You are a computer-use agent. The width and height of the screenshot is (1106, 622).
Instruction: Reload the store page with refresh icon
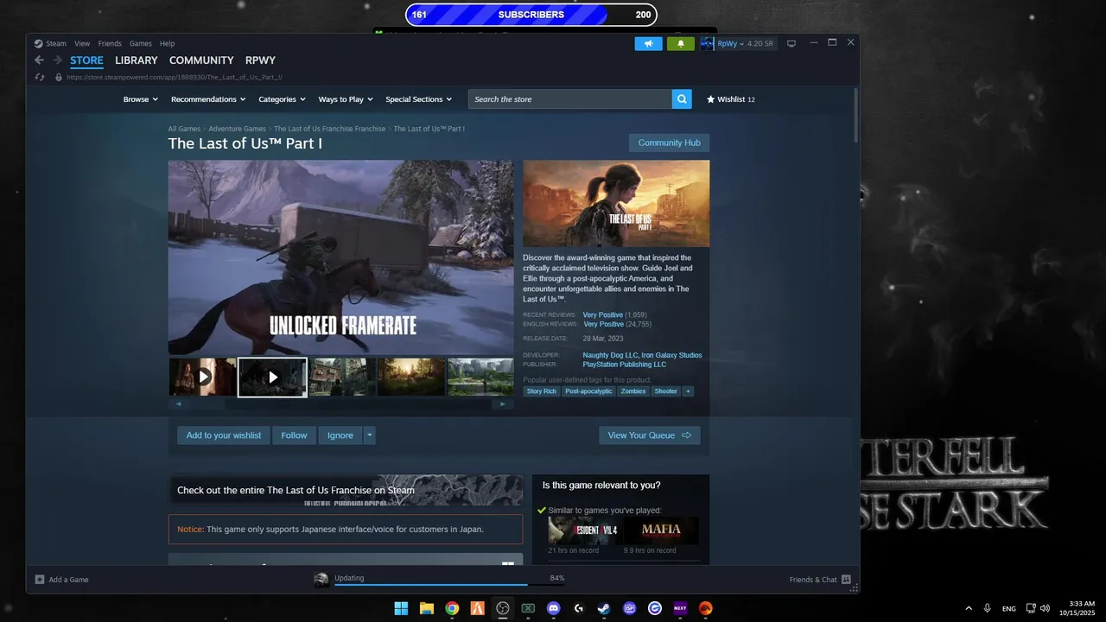tap(40, 77)
